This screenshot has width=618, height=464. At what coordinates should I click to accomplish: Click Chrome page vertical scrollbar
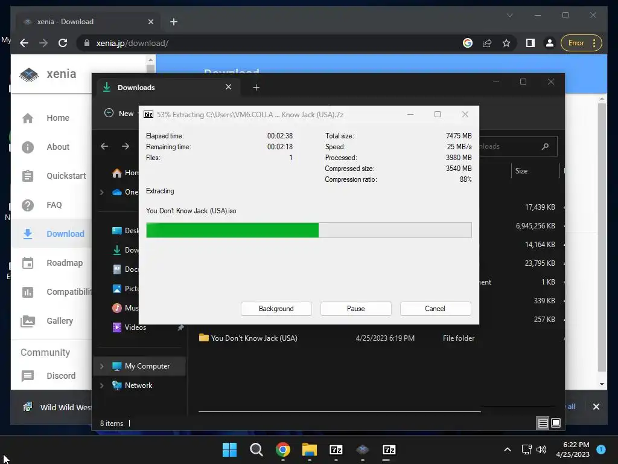[x=602, y=237]
